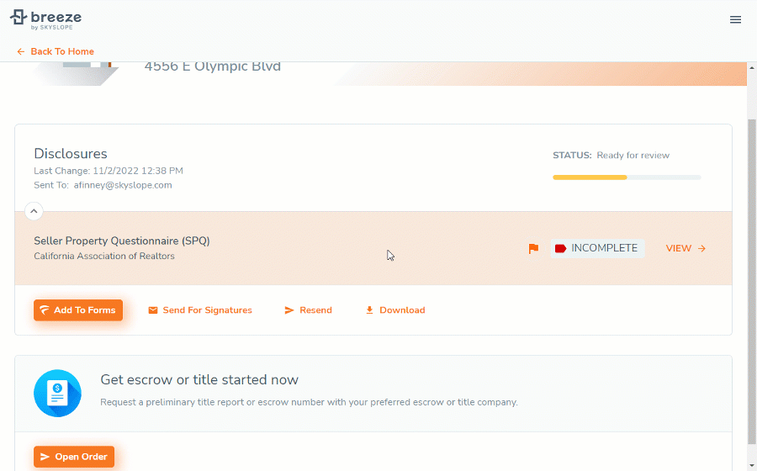The image size is (757, 471).
Task: Click the red INCOMPLETE tag label
Action: pos(598,248)
